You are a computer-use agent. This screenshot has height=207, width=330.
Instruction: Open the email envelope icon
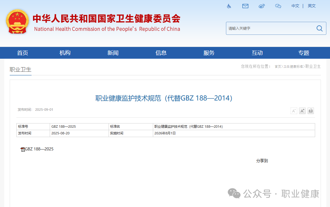245,6
